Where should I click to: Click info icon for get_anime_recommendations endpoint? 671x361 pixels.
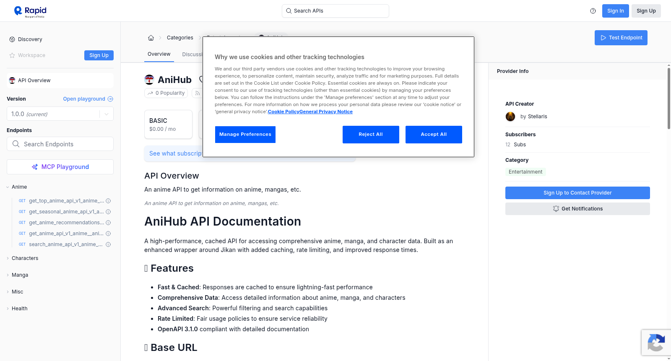pos(108,223)
